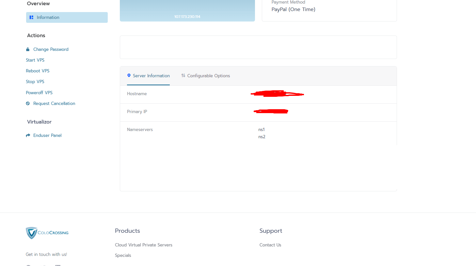Screen dimensions: 476x266
Task: Click the location pin icon on Server Information
Action: click(x=129, y=75)
